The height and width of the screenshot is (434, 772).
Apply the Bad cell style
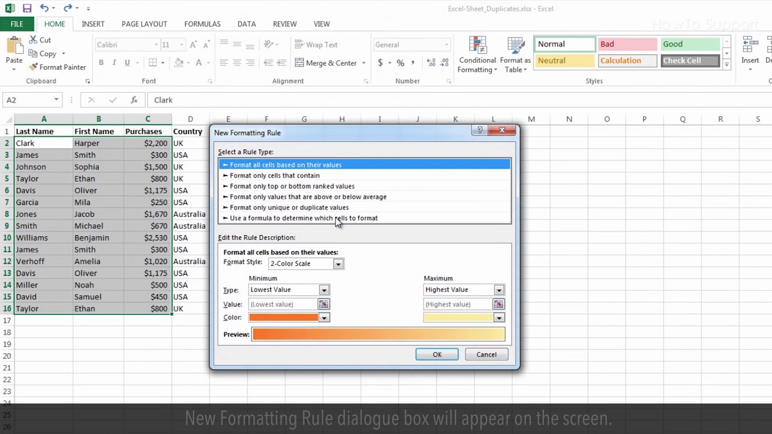click(627, 44)
